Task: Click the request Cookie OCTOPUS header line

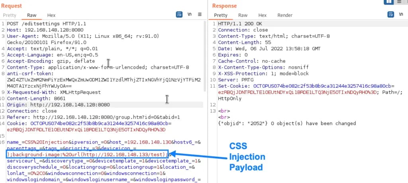Action: click(89, 124)
